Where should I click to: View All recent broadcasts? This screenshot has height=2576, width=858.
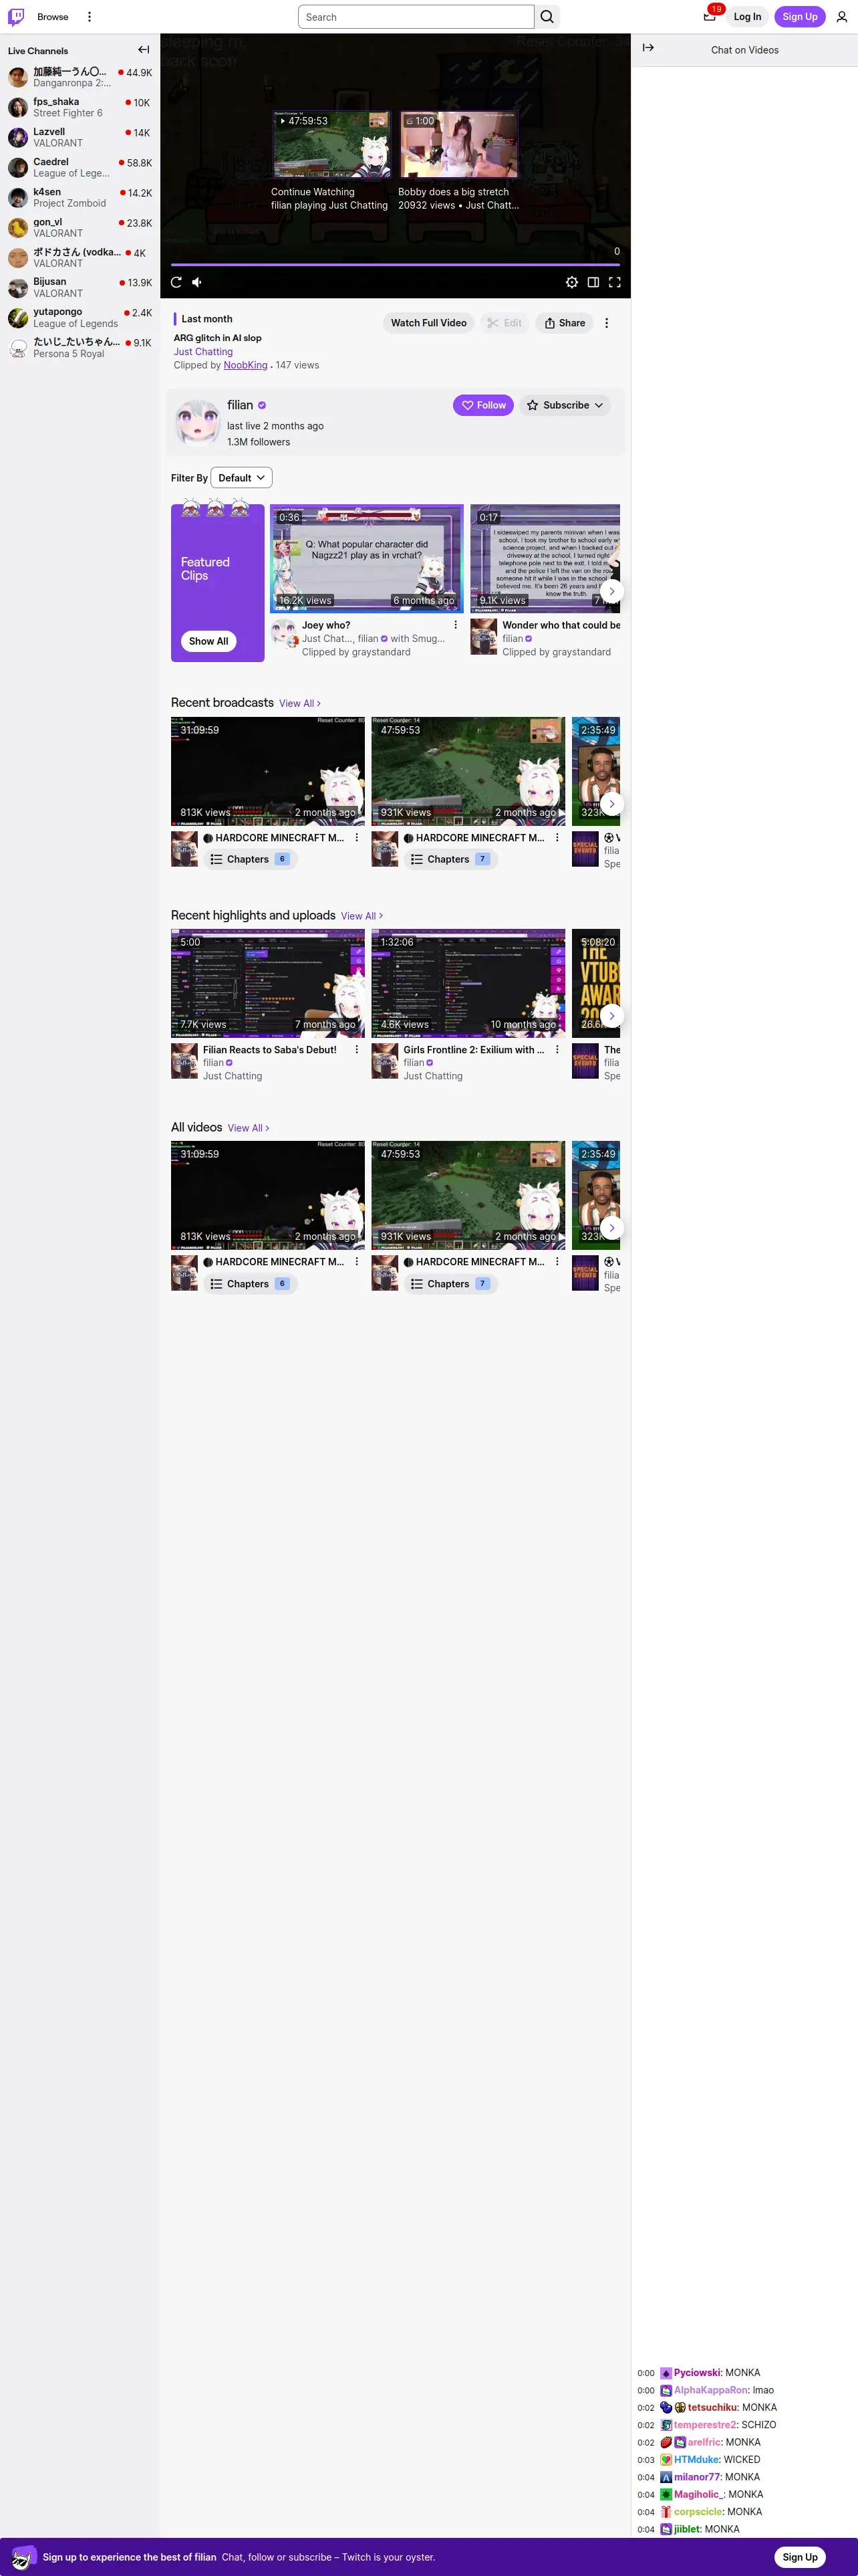[299, 704]
